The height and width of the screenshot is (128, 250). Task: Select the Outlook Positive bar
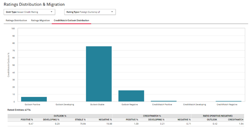[34, 99]
